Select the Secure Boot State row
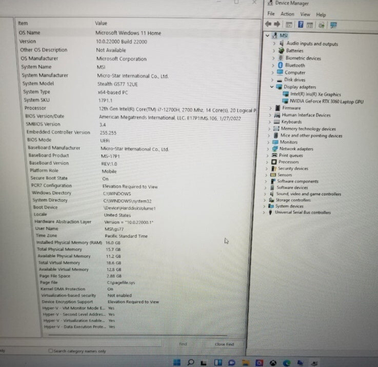378x367 pixels. (142, 178)
